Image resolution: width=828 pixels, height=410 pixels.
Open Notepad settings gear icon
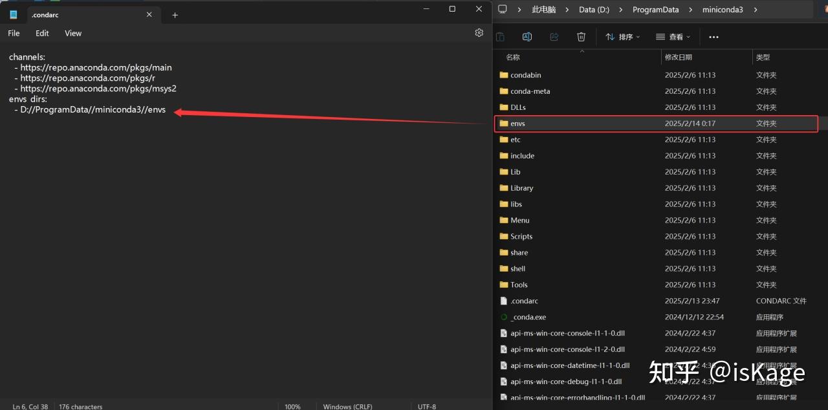tap(479, 32)
